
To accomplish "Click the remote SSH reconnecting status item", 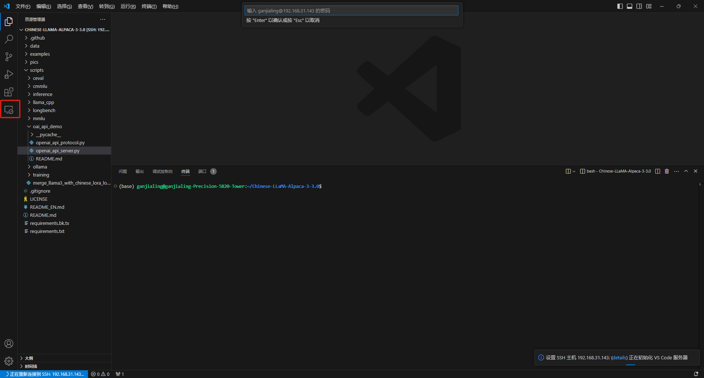I will click(x=44, y=374).
